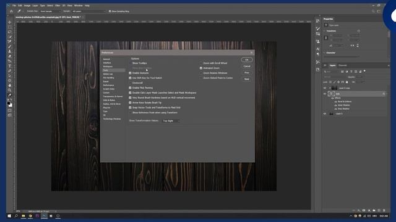Enable the Overscroll checkbox

[x=131, y=83]
